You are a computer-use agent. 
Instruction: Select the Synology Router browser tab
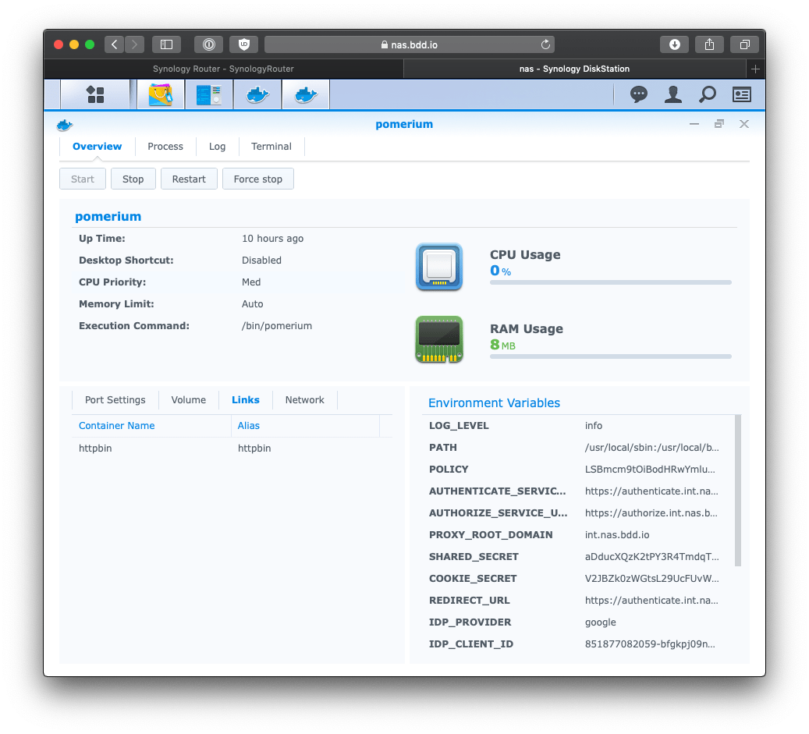click(x=223, y=69)
